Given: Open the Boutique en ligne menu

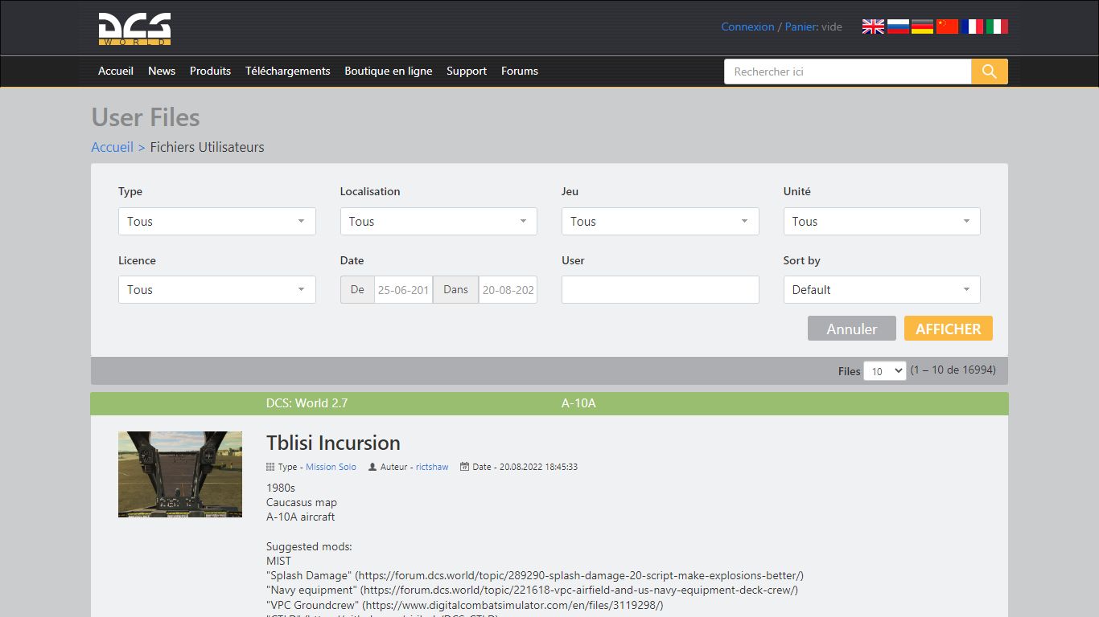Looking at the screenshot, I should [389, 71].
